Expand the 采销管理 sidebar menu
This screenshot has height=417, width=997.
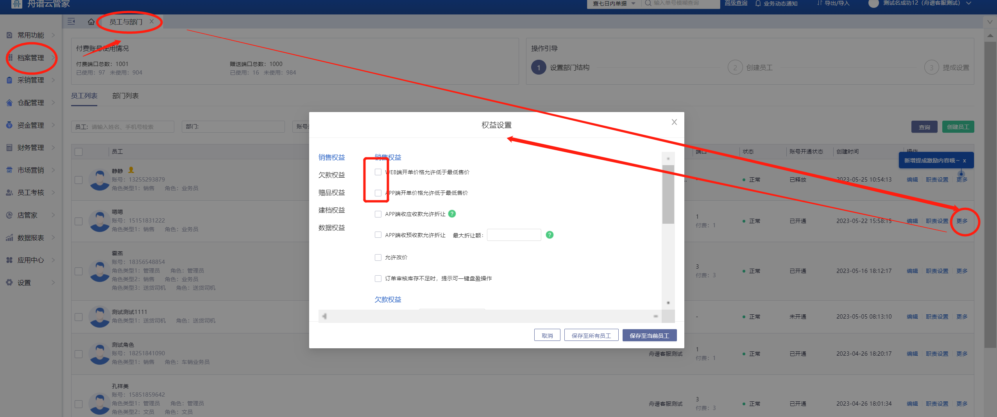30,80
